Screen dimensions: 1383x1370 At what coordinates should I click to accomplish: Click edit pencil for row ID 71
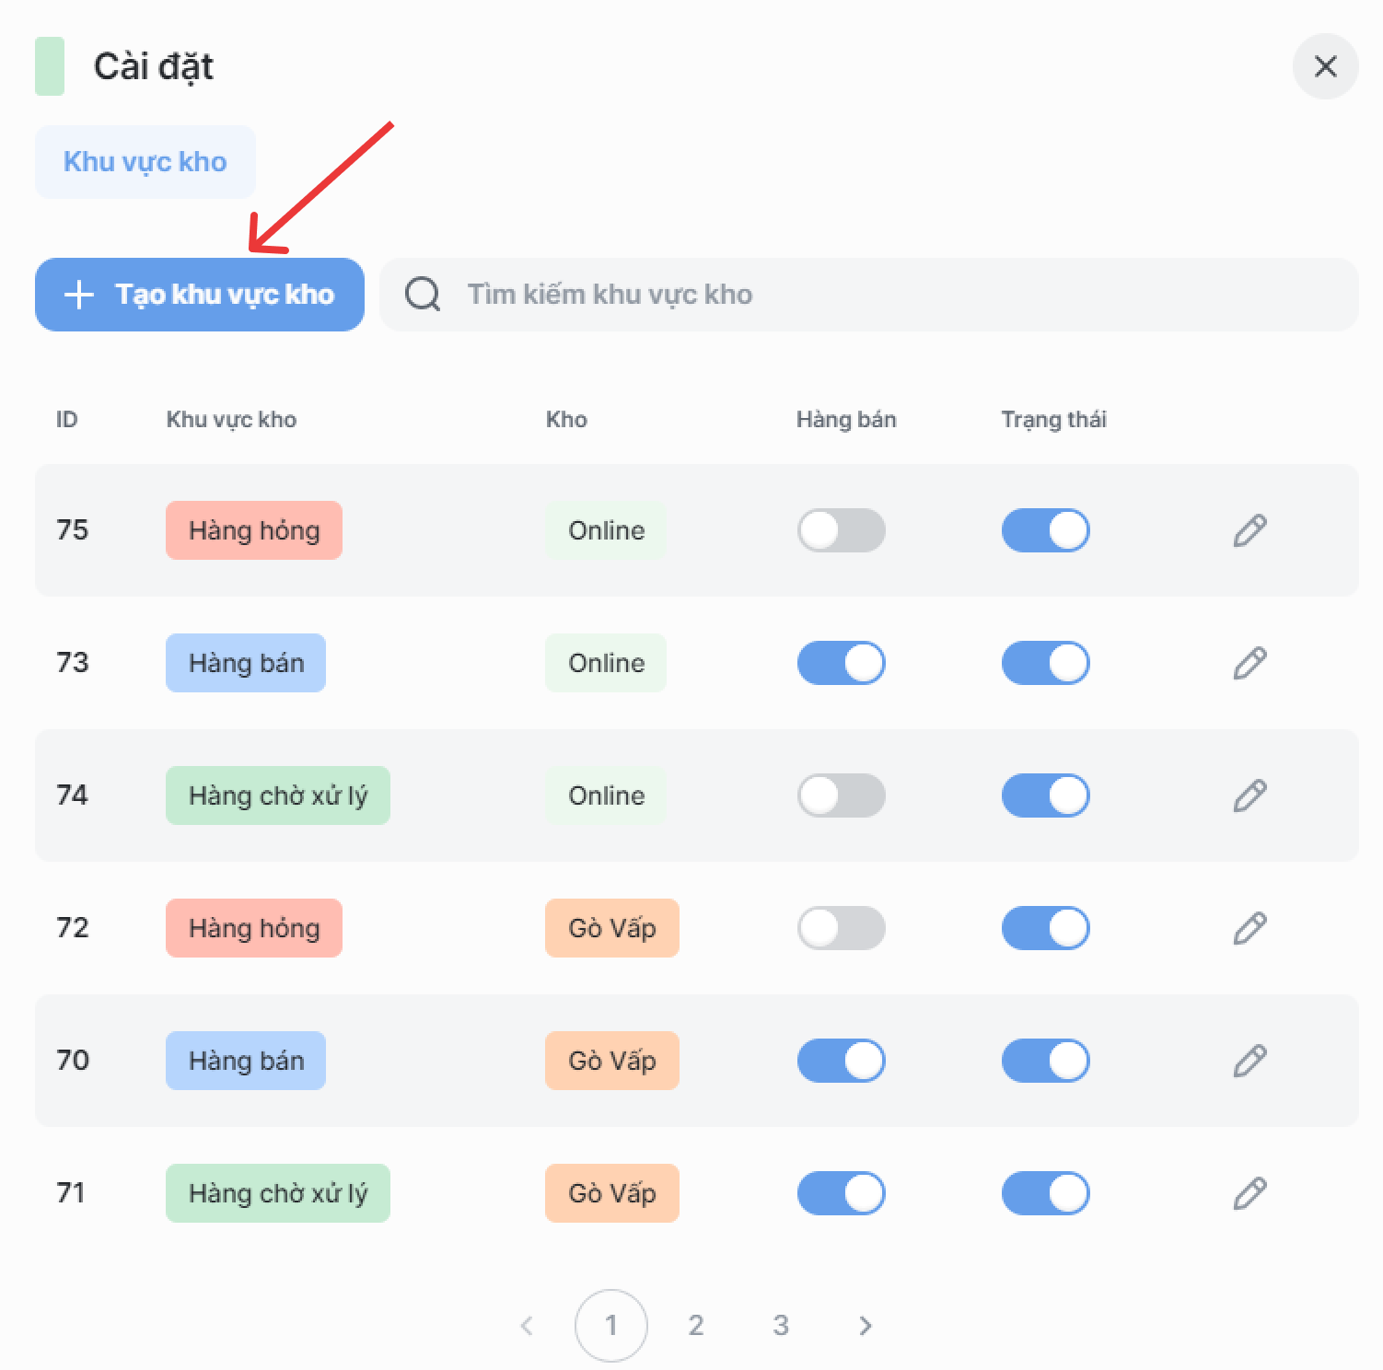[1249, 1193]
